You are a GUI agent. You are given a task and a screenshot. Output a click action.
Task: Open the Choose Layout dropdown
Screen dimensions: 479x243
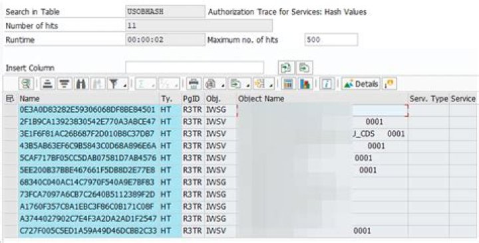pyautogui.click(x=263, y=84)
